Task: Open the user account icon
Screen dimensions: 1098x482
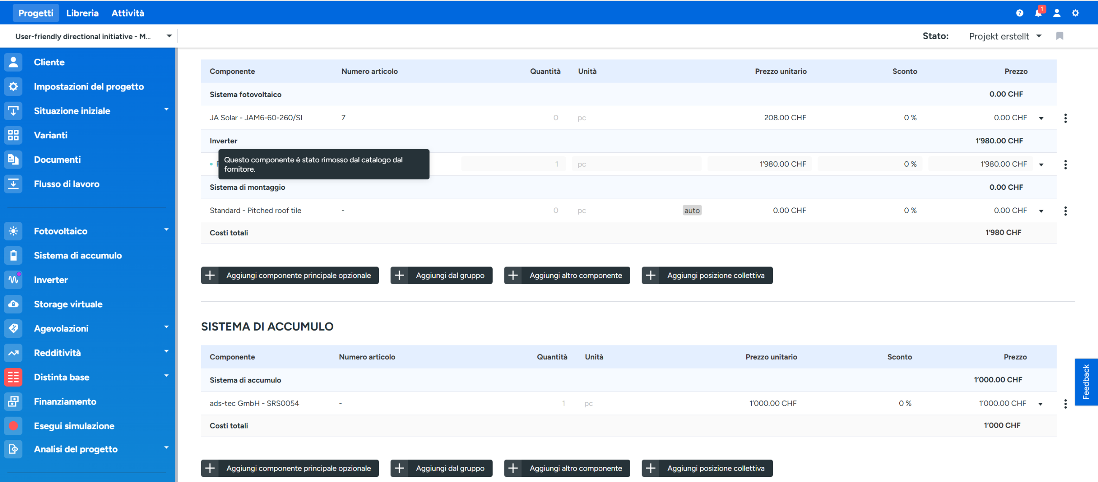Action: 1057,13
